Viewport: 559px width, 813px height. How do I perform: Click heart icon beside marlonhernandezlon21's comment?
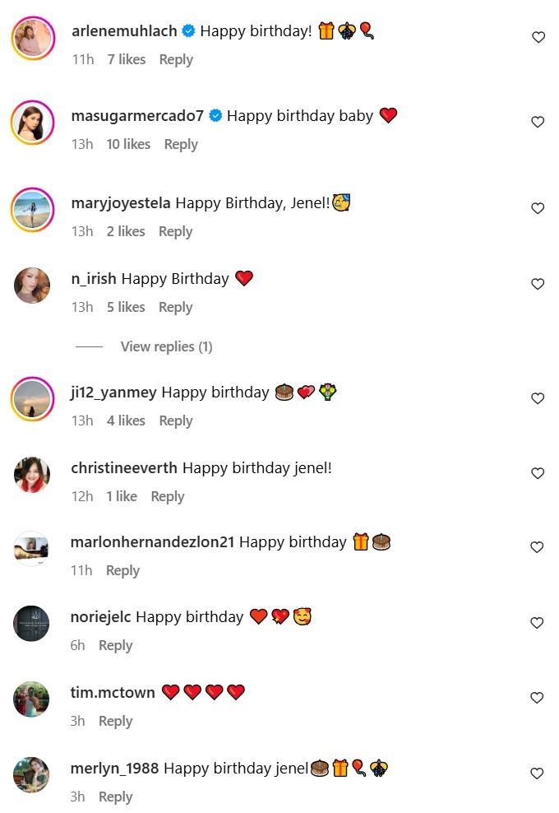coord(538,547)
